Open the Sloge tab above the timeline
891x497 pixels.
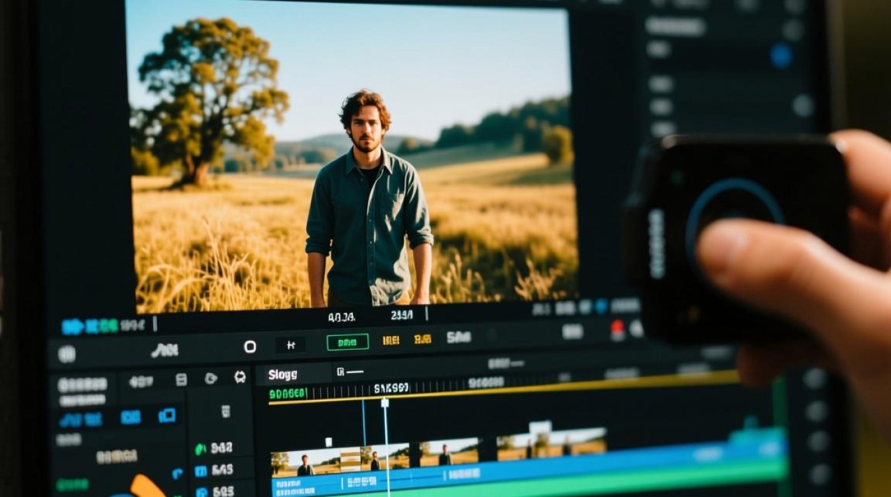click(x=283, y=374)
